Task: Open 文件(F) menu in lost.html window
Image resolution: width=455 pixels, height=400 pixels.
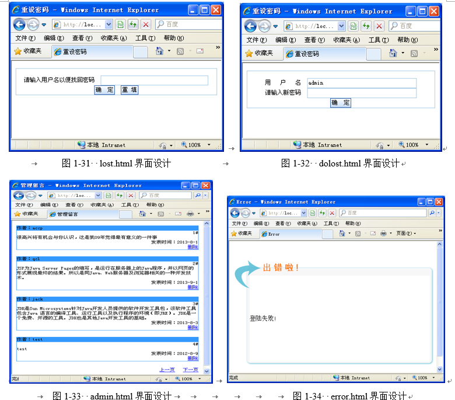Action: point(25,38)
